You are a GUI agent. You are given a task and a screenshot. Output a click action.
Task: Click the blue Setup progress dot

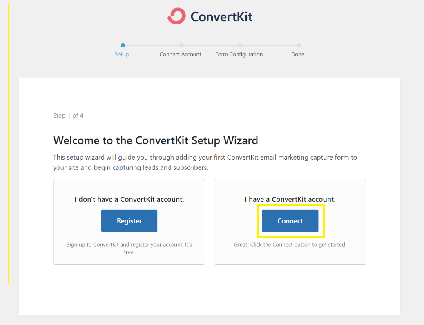(123, 45)
